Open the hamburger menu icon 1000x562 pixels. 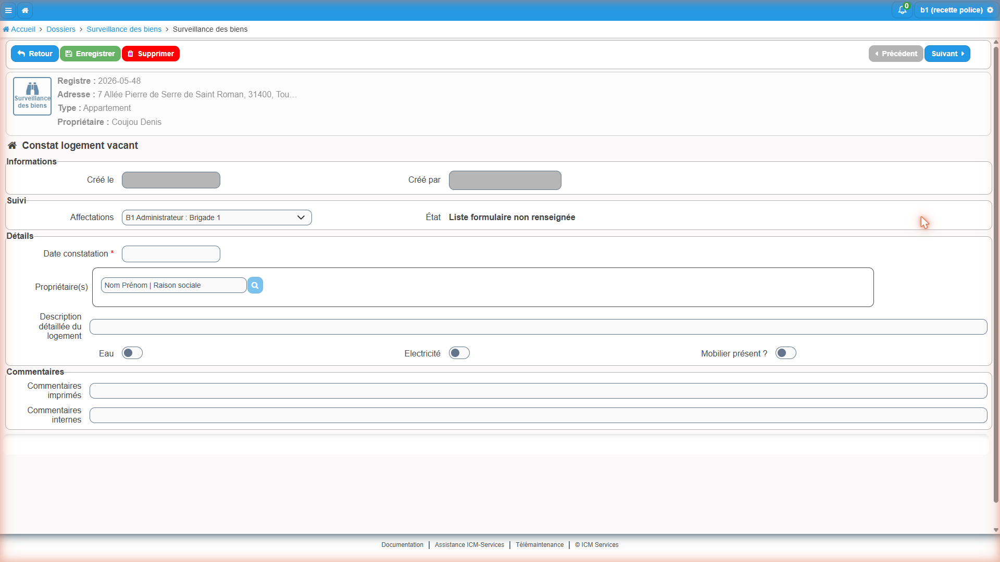coord(8,10)
